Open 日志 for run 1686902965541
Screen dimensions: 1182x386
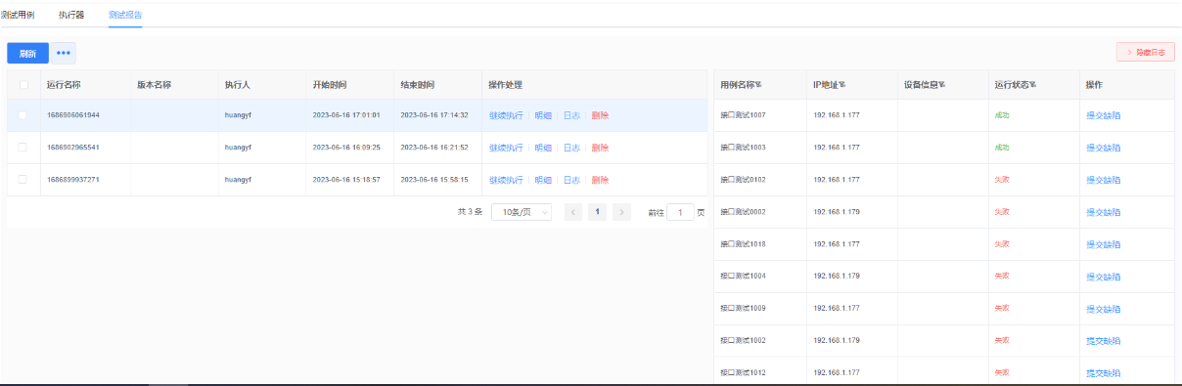tap(571, 148)
